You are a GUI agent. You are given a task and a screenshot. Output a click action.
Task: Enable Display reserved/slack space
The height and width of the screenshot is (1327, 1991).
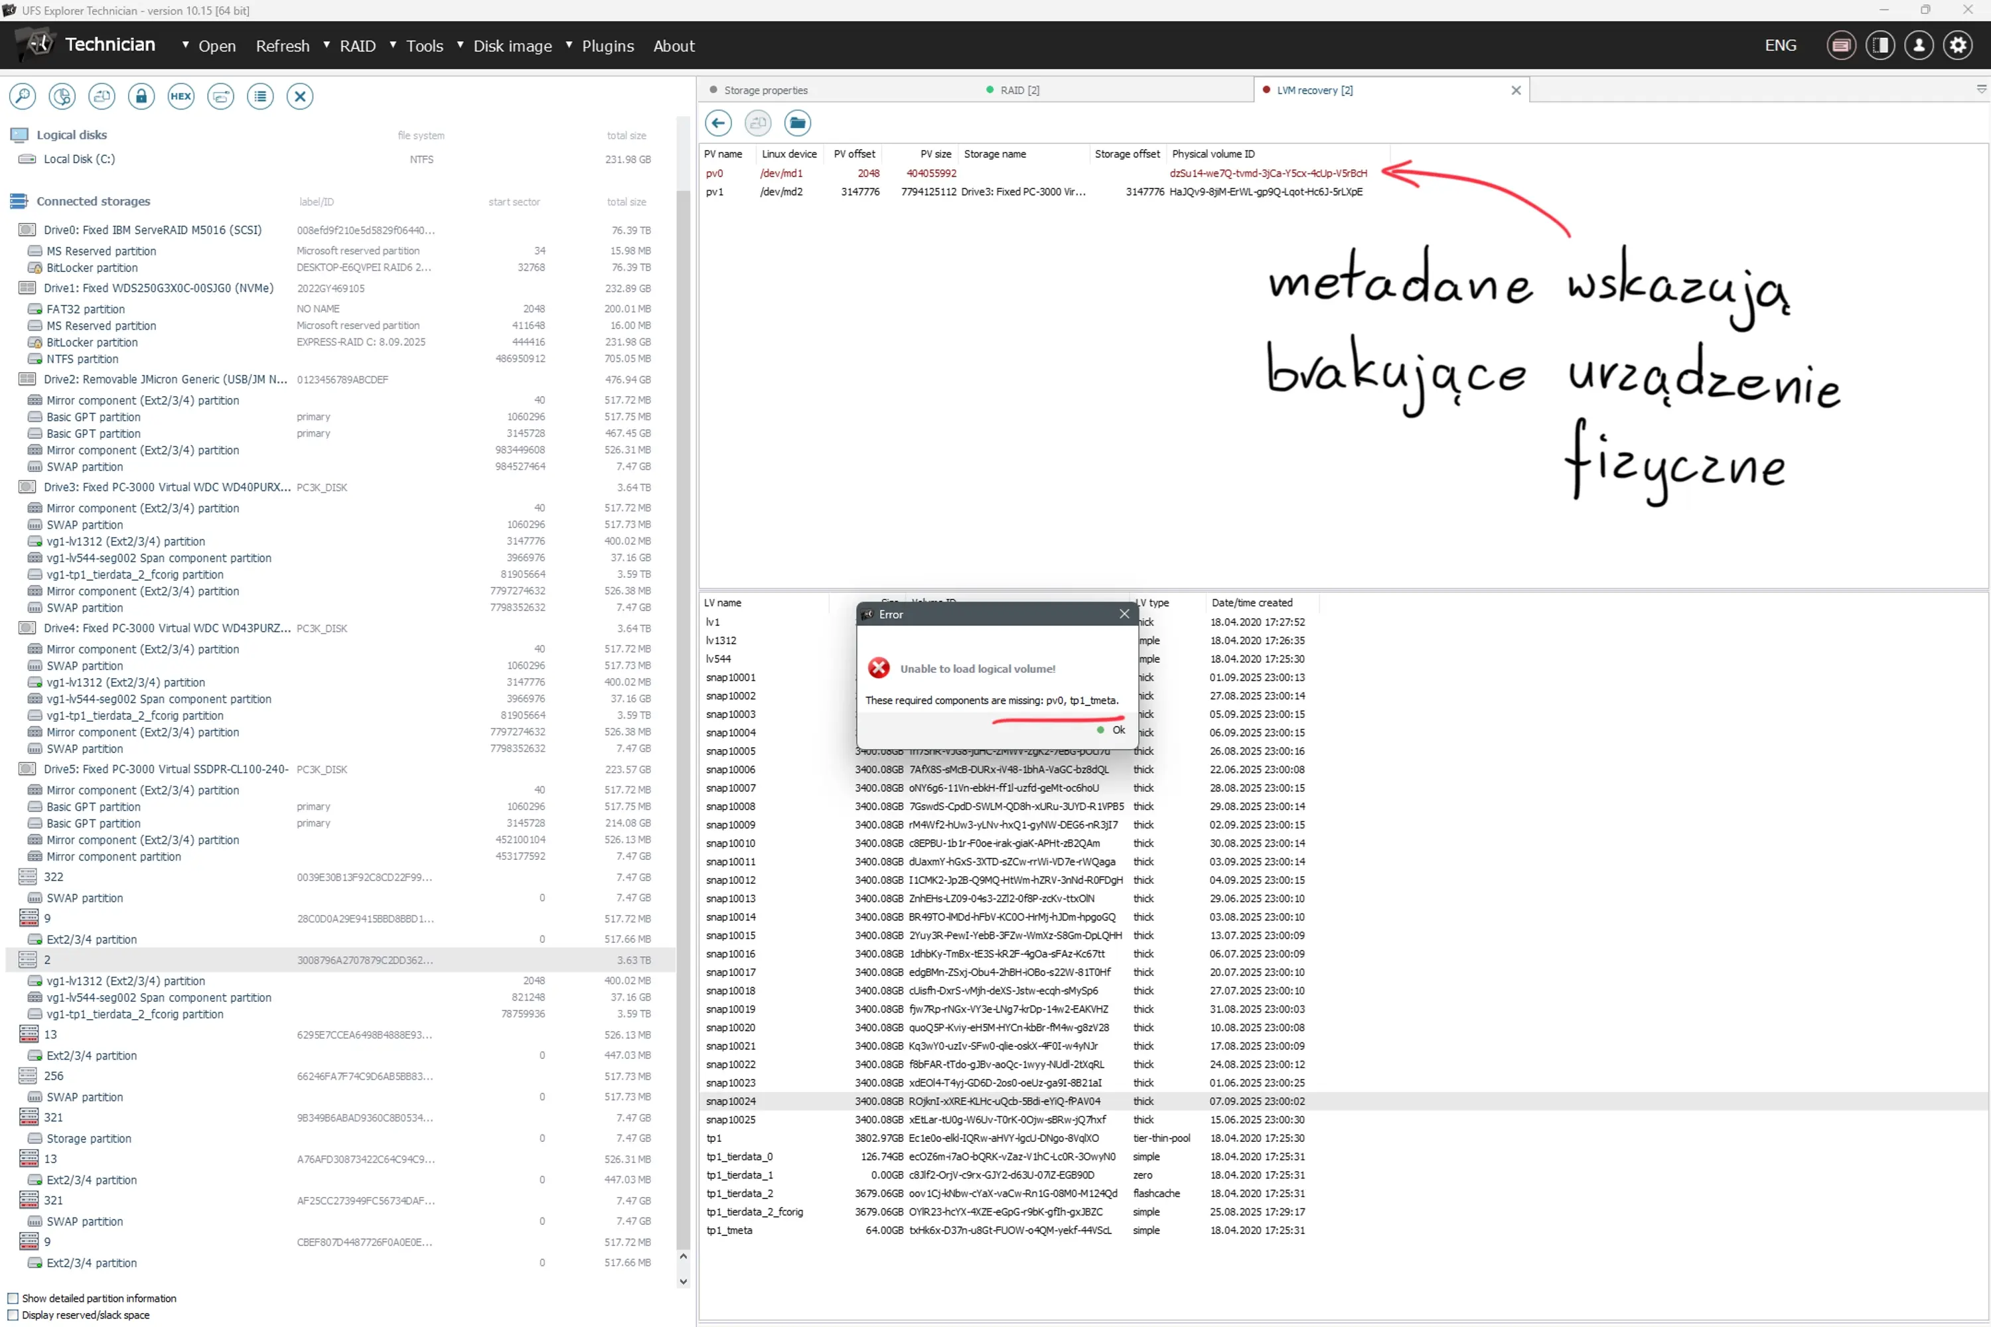[x=13, y=1314]
